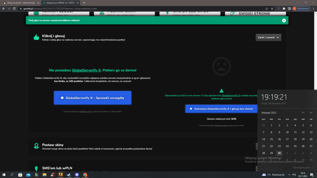This screenshot has width=317, height=178.
Task: Click the SMS'em lub wPLN lightning icon
Action: 36,169
